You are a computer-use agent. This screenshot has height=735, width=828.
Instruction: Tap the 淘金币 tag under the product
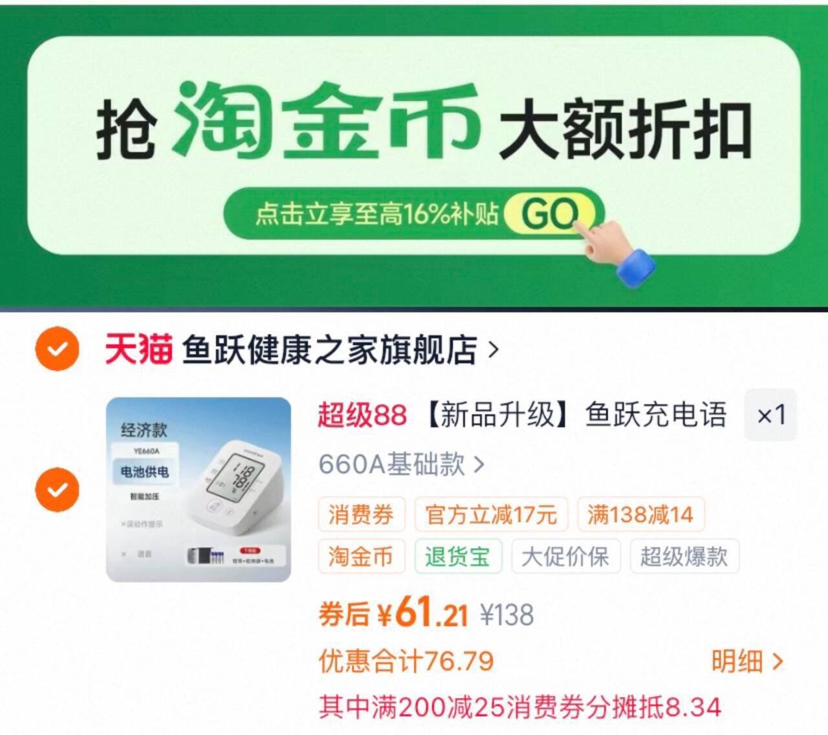click(361, 556)
